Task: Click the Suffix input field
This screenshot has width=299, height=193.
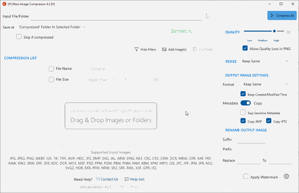Action: pos(252,140)
